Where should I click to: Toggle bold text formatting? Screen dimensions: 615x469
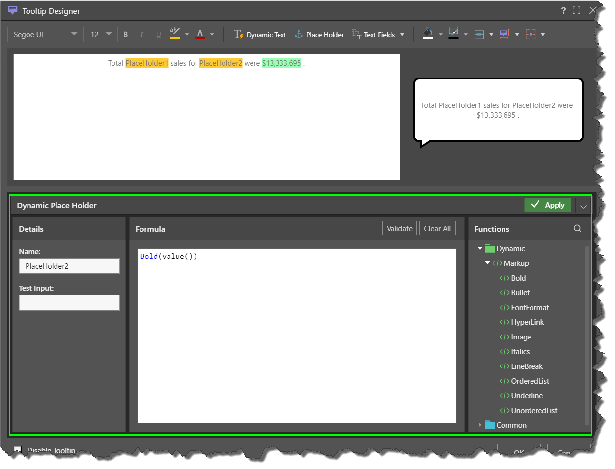(x=126, y=35)
